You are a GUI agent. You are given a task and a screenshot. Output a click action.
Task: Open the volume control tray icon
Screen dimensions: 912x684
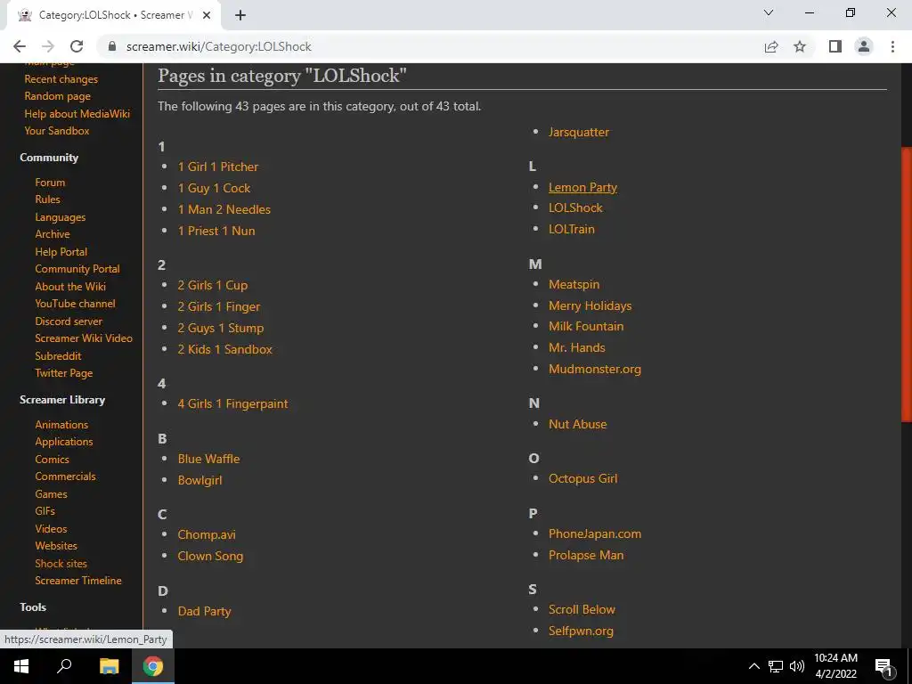click(797, 666)
